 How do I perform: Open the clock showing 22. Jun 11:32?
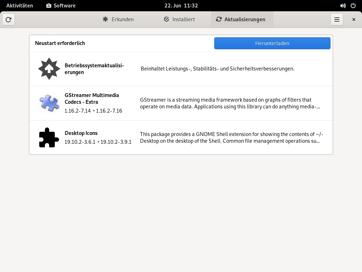point(181,6)
